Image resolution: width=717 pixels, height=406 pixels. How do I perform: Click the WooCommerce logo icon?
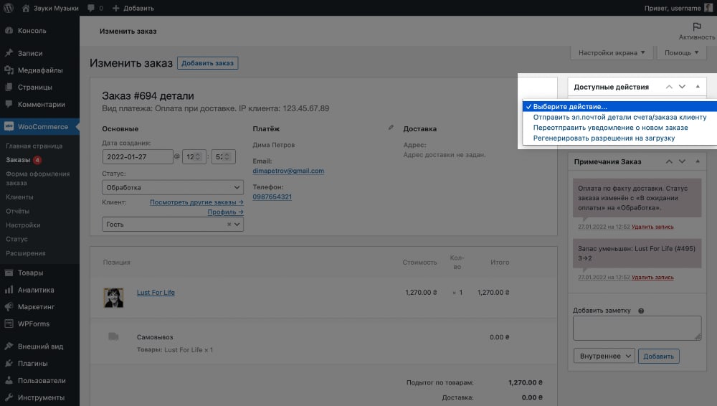coord(9,127)
